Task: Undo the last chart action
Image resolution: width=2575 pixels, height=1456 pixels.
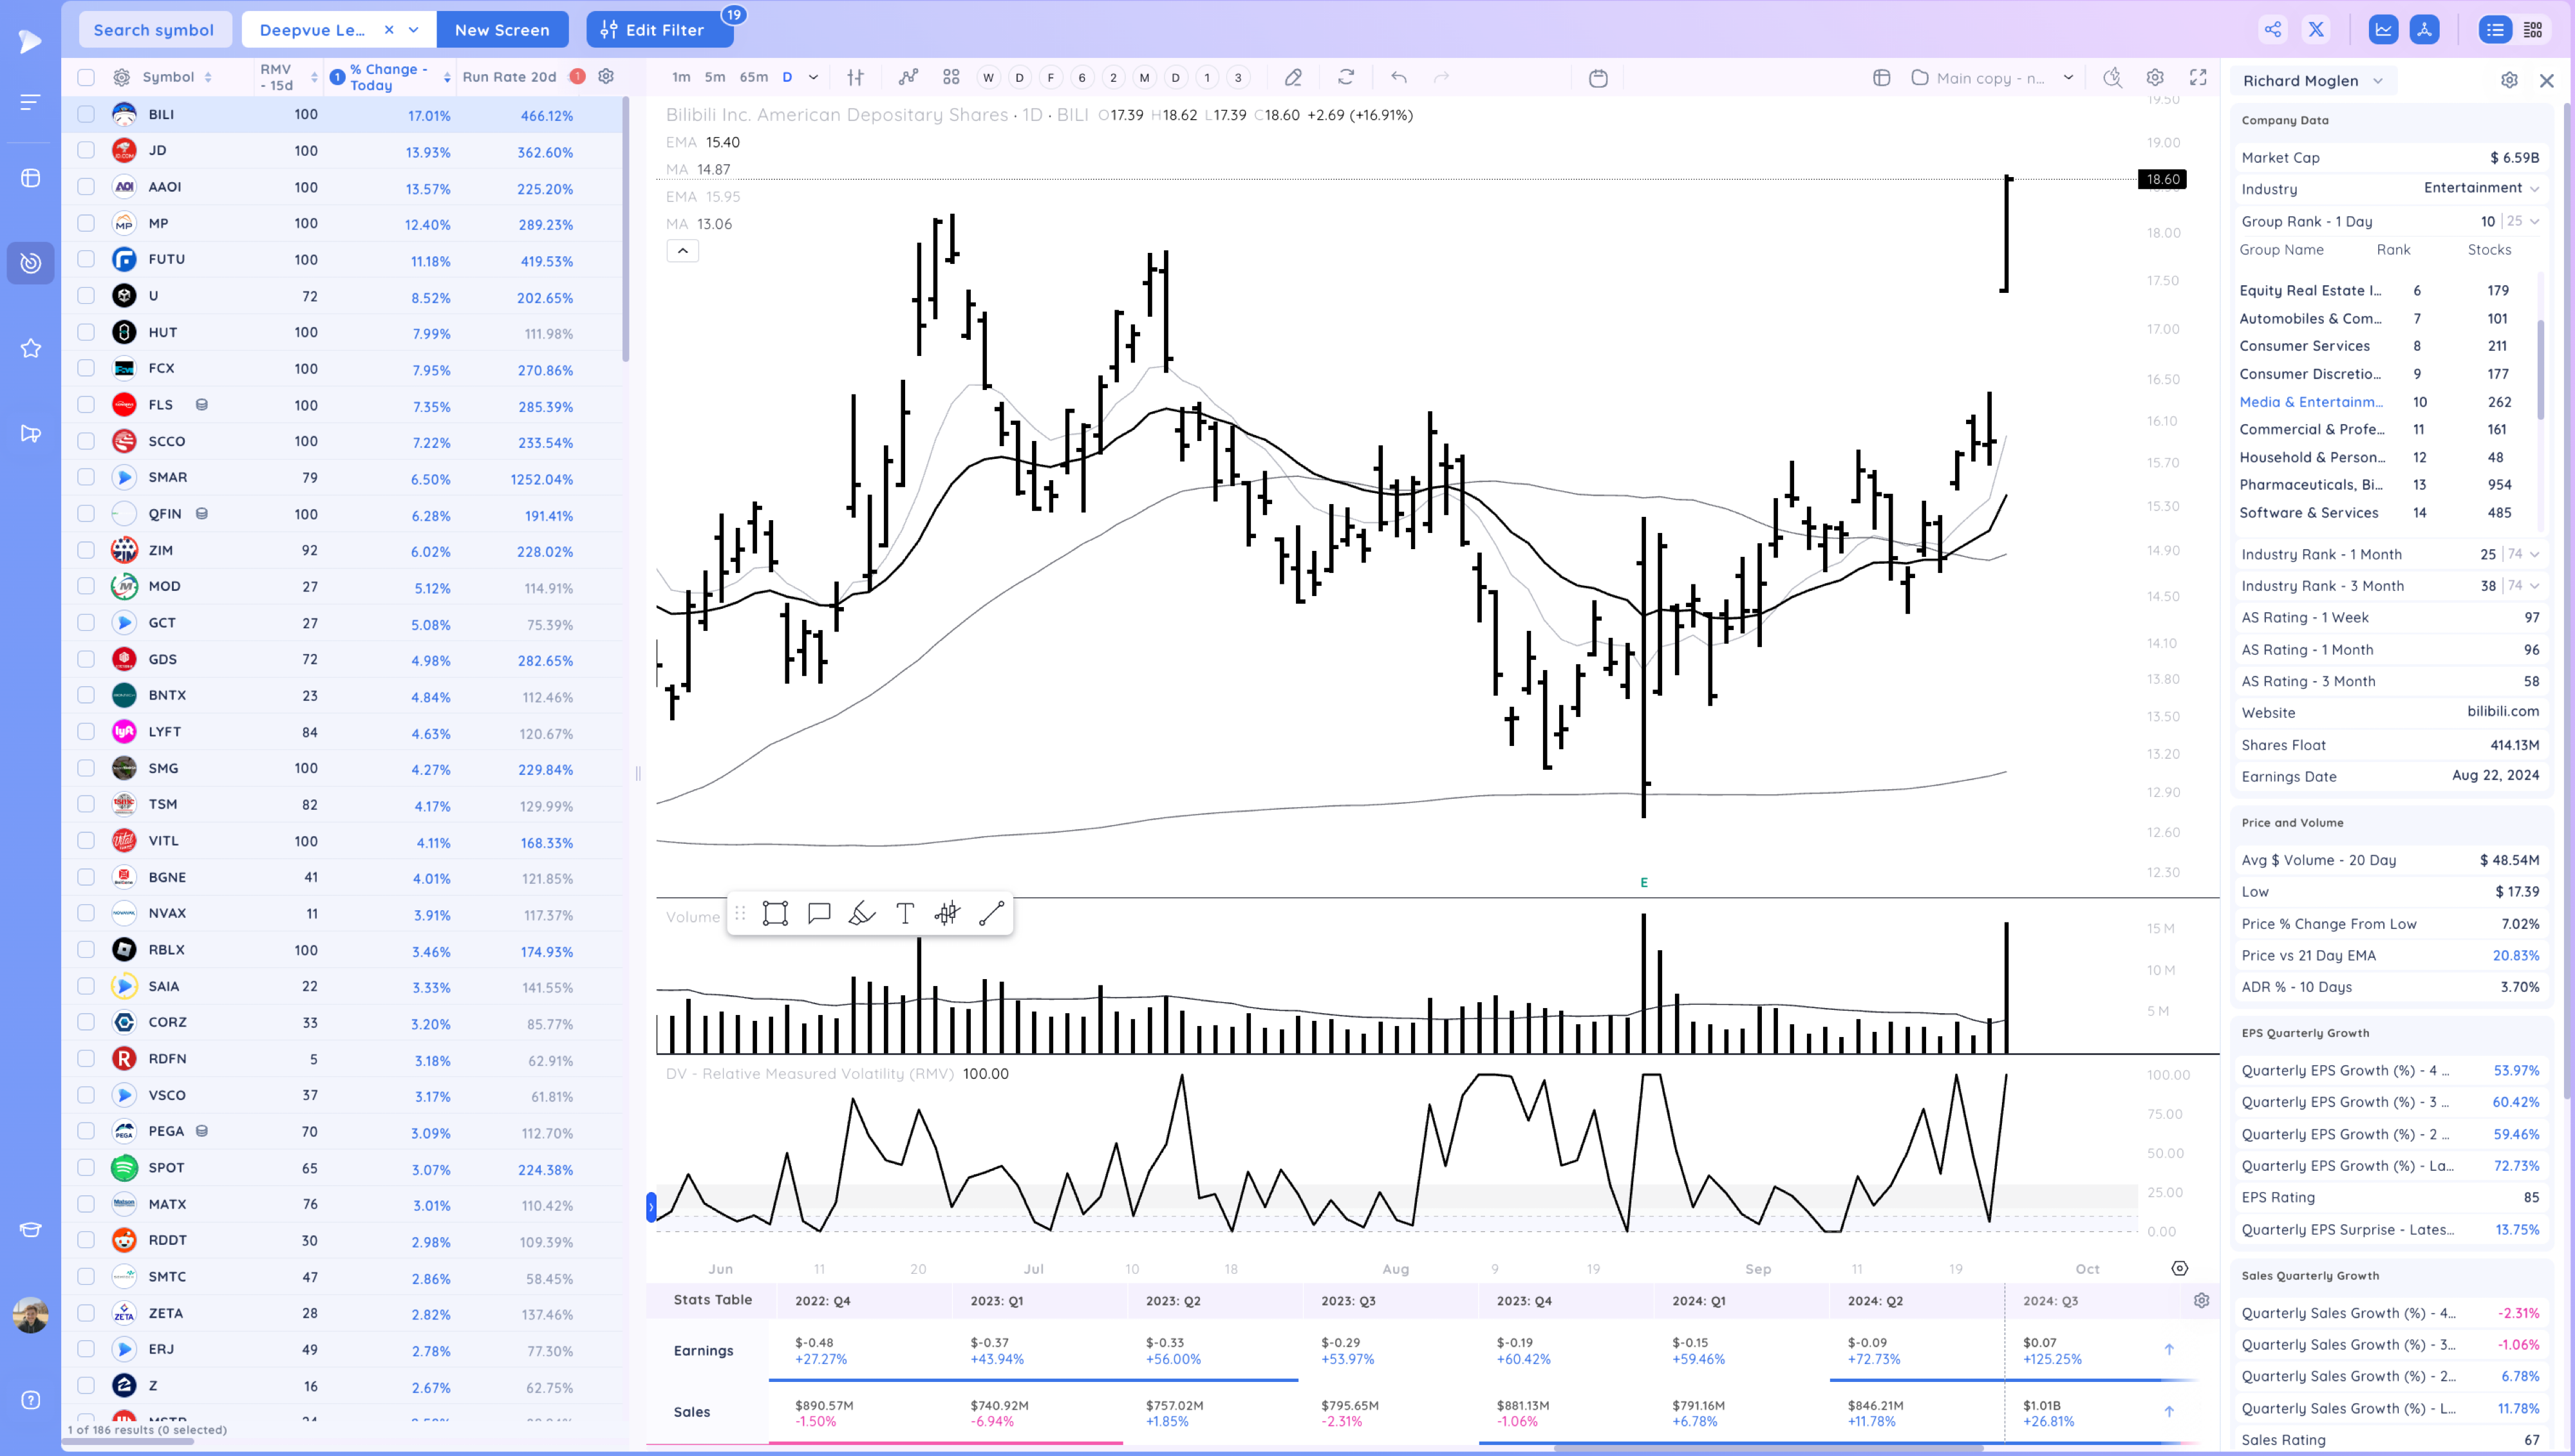Action: (x=1398, y=77)
